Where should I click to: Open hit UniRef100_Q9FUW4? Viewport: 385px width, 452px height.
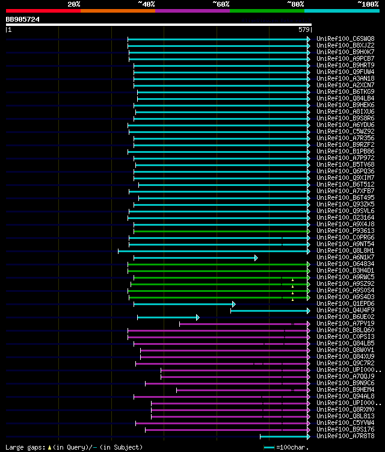[345, 72]
